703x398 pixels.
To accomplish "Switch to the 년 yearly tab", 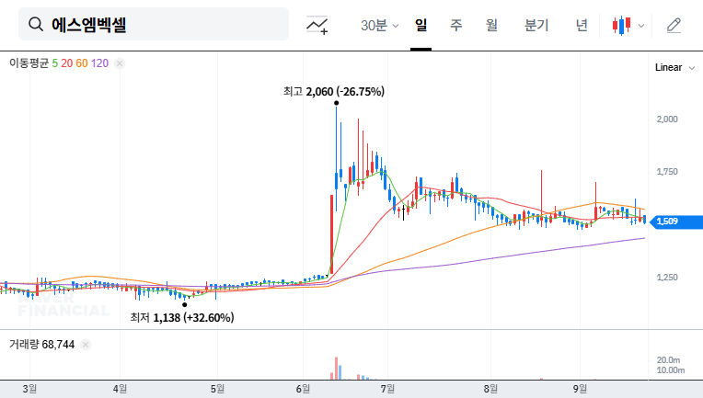I will point(582,25).
